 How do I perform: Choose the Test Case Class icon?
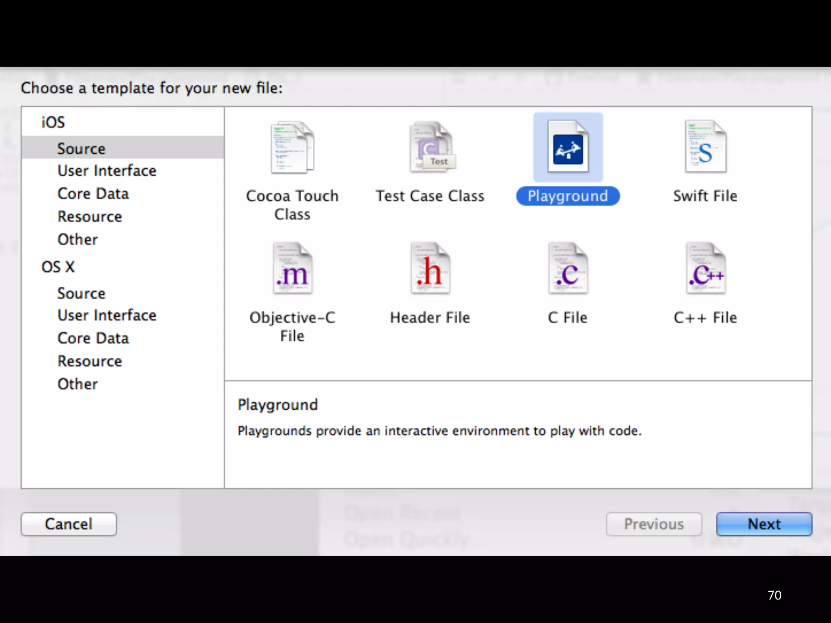coord(431,148)
